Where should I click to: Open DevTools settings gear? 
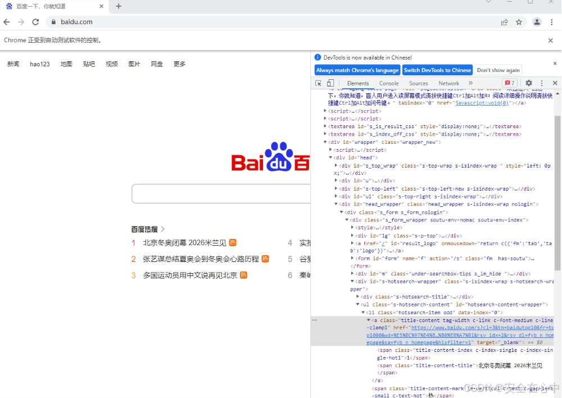[529, 83]
